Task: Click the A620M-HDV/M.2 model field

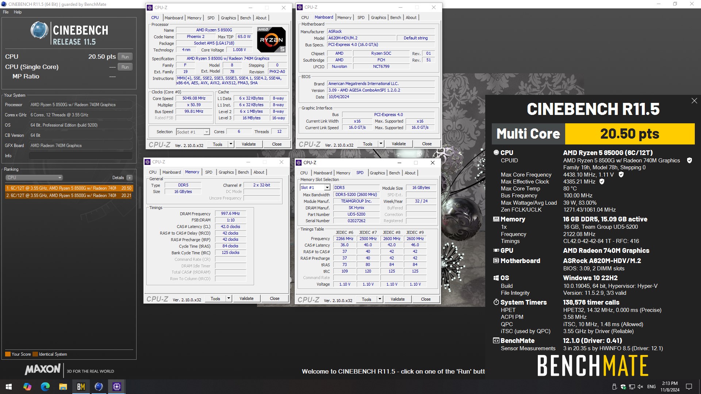Action: tap(361, 38)
